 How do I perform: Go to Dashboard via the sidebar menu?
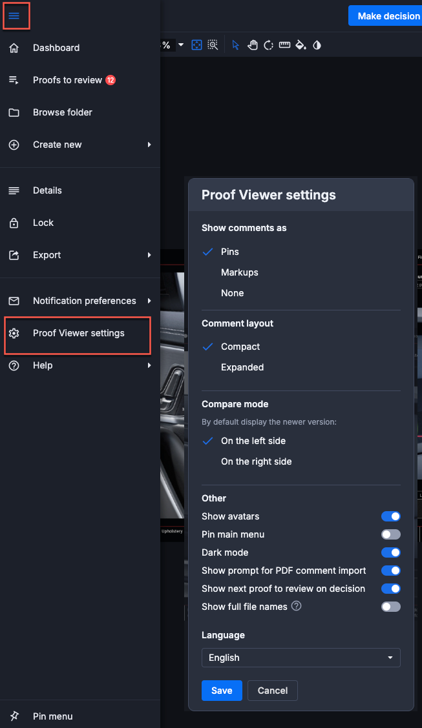[x=56, y=48]
